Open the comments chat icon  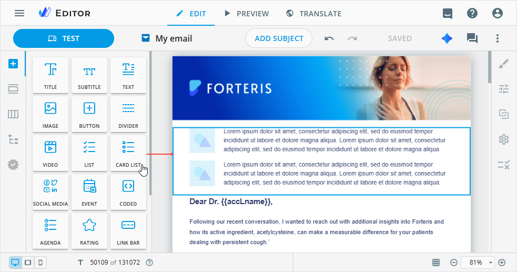pos(472,38)
